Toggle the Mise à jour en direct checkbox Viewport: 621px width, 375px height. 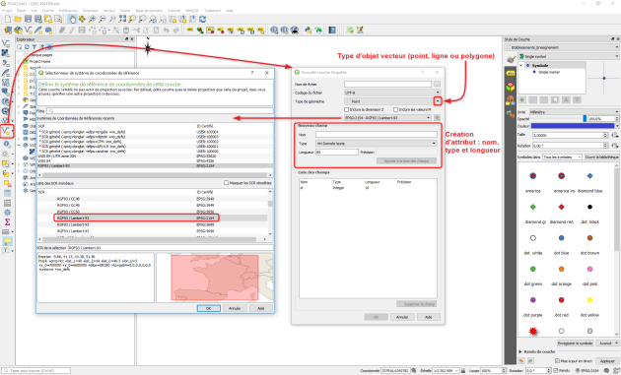pos(557,361)
